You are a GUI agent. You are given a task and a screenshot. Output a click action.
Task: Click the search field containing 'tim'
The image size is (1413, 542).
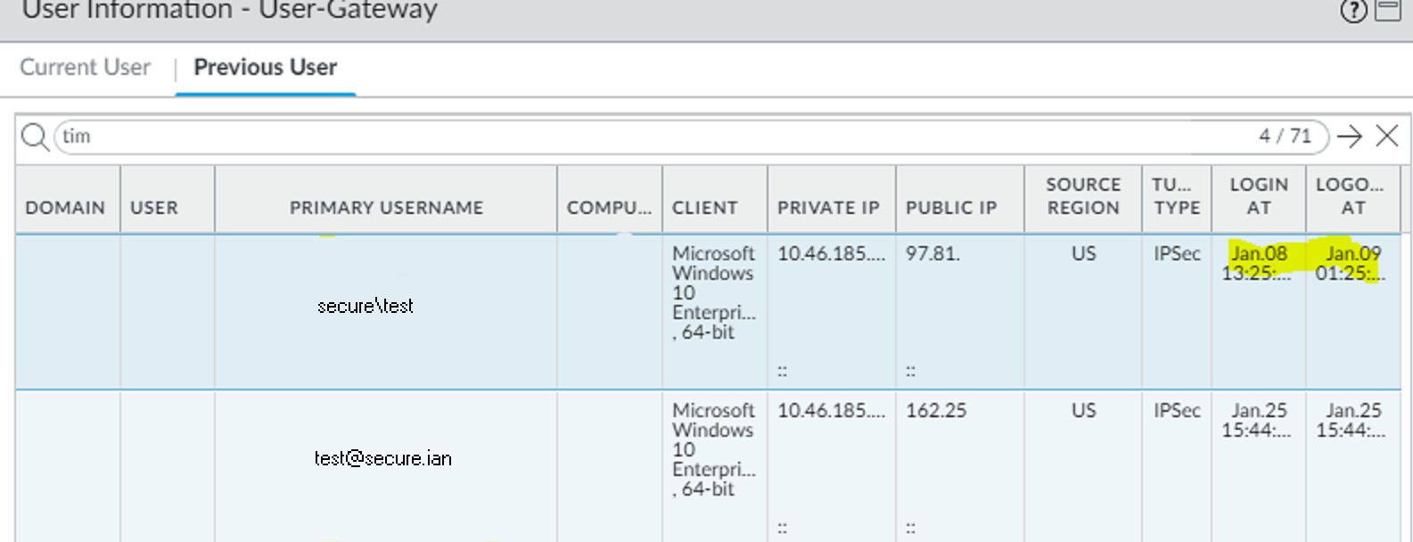[624, 136]
